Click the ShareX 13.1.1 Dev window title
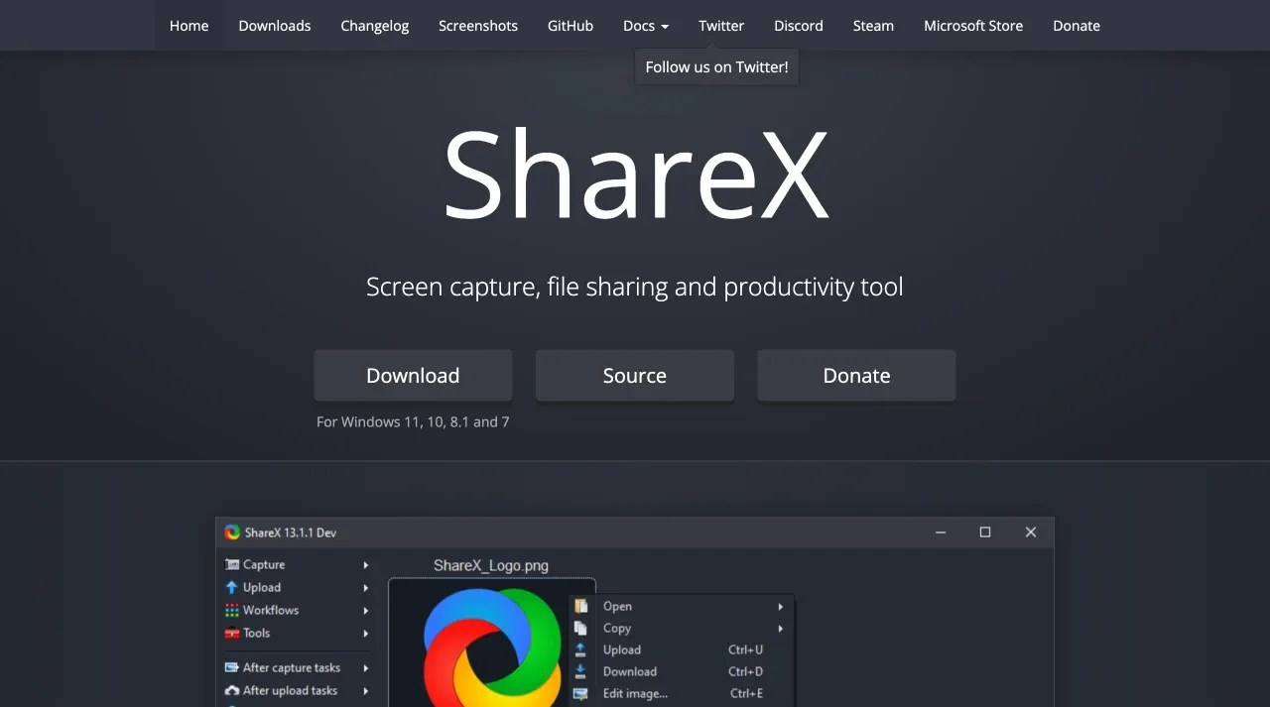The height and width of the screenshot is (707, 1270). (x=291, y=532)
